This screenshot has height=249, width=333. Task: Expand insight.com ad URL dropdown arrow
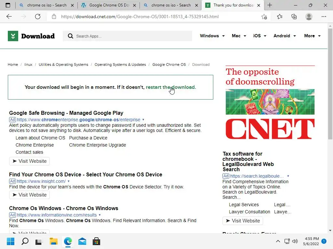click(x=68, y=181)
